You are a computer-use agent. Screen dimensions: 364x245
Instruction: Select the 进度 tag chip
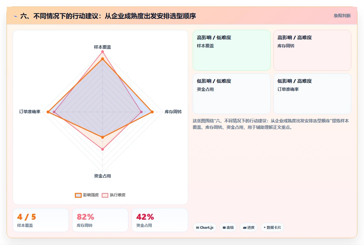pos(249,227)
